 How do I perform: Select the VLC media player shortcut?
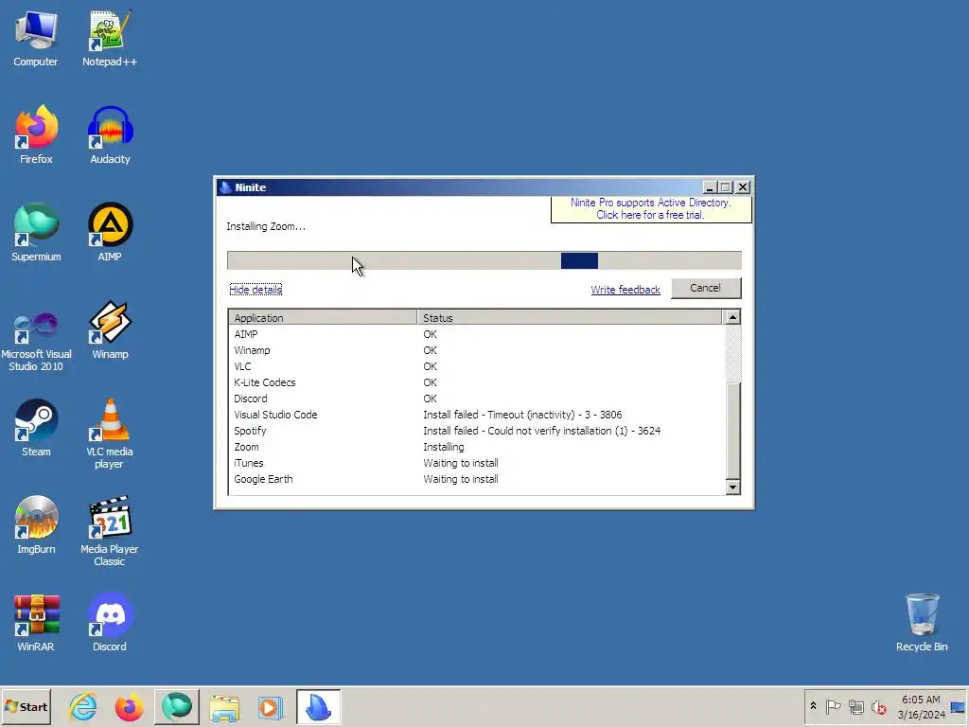point(110,434)
